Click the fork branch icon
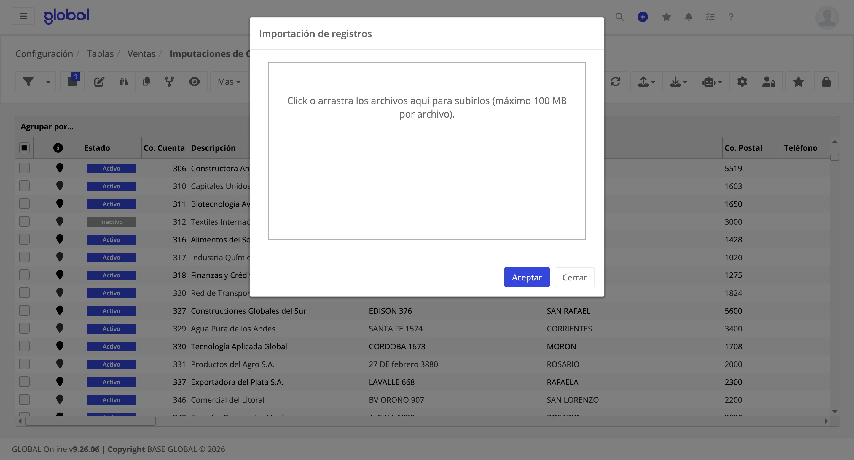This screenshot has height=460, width=854. [x=169, y=81]
